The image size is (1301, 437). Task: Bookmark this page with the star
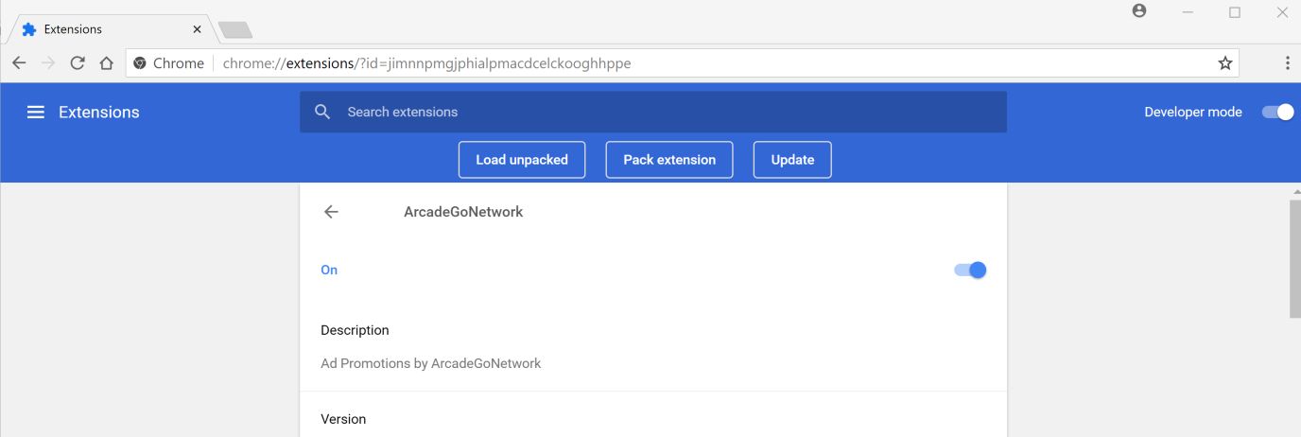(x=1224, y=63)
